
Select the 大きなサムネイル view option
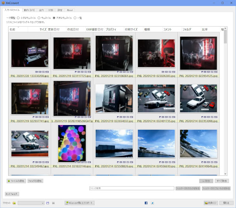tap(54, 18)
